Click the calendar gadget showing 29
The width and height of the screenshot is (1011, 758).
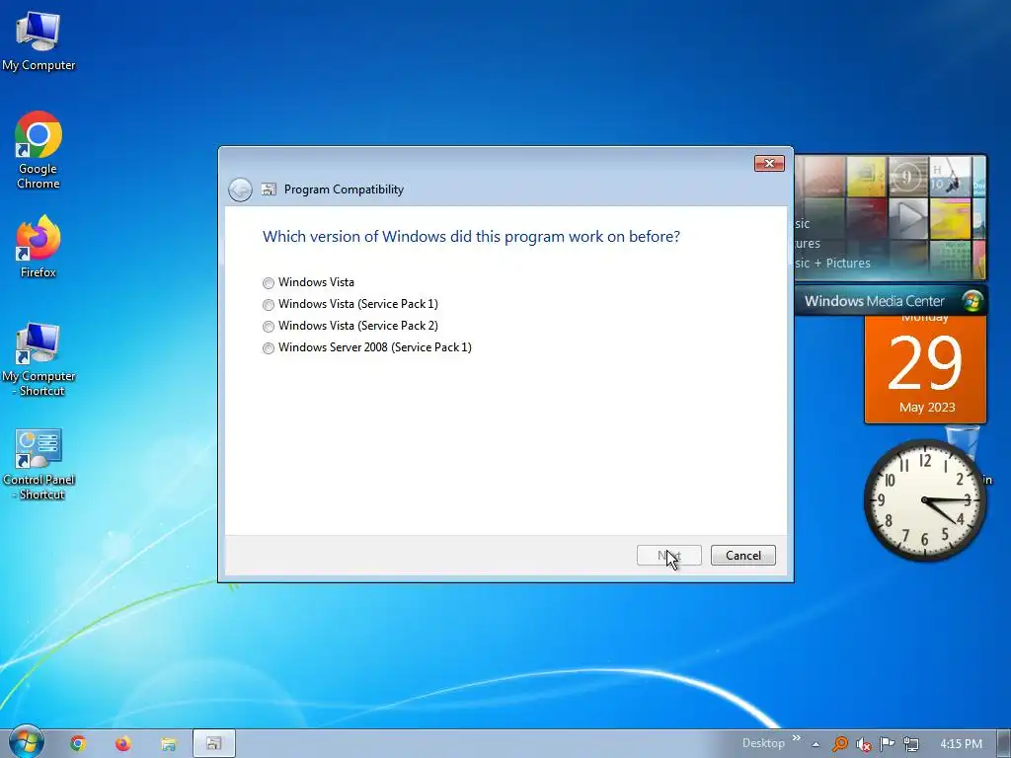tap(925, 369)
